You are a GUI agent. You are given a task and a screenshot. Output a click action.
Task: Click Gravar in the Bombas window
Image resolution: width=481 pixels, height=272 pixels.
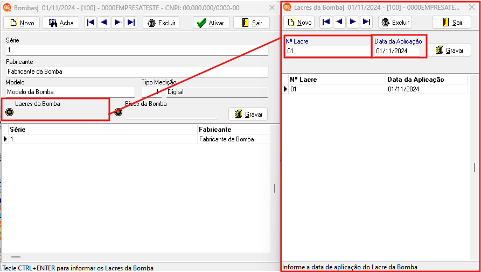coord(248,114)
